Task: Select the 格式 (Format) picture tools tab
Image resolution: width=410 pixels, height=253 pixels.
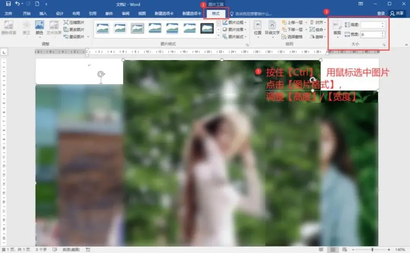Action: pos(216,13)
